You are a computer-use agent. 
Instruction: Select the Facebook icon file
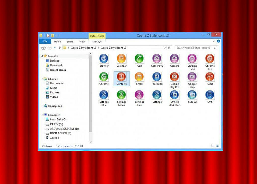(x=157, y=79)
